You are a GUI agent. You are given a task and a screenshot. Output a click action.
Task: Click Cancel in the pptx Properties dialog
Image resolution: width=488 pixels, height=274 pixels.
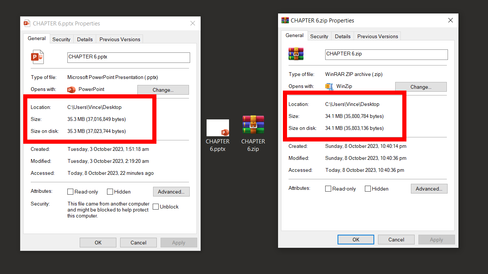138,242
